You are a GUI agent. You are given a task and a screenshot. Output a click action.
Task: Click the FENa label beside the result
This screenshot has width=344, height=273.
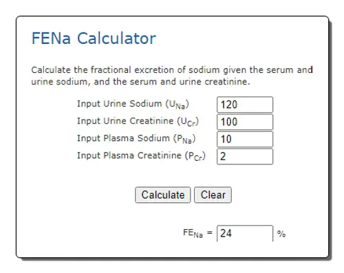pos(193,233)
